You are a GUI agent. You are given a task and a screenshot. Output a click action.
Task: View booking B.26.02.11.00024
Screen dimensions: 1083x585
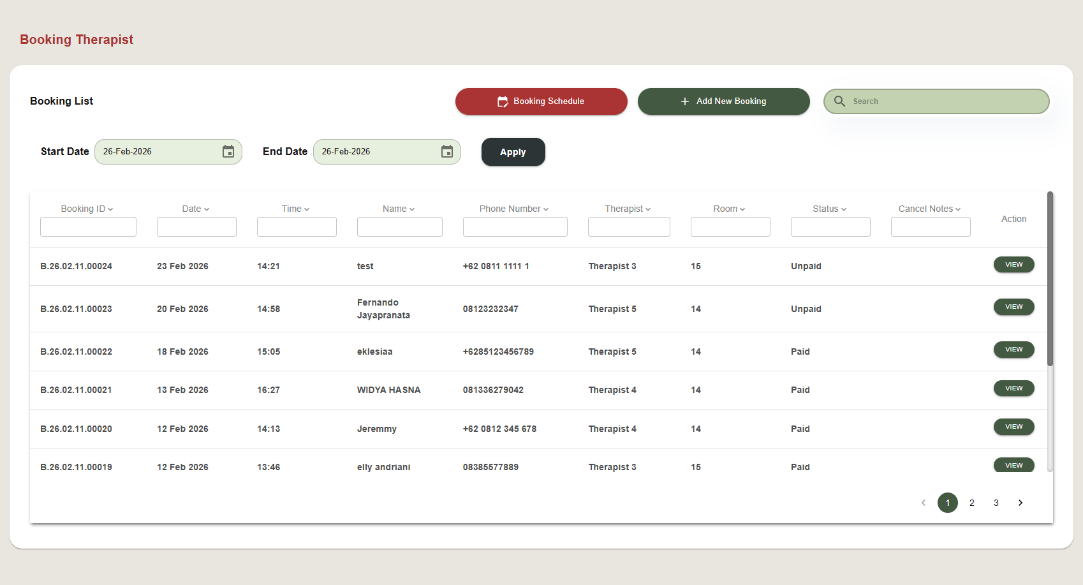point(1014,265)
